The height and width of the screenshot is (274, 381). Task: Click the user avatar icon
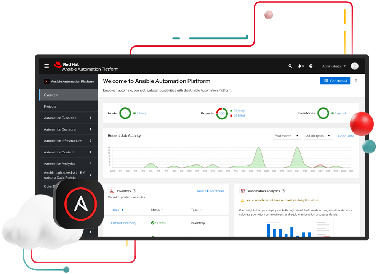pos(354,66)
